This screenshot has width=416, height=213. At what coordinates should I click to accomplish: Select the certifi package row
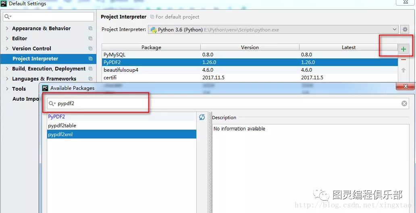click(250, 78)
